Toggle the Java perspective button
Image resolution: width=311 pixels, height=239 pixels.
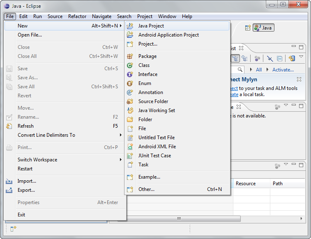(263, 28)
